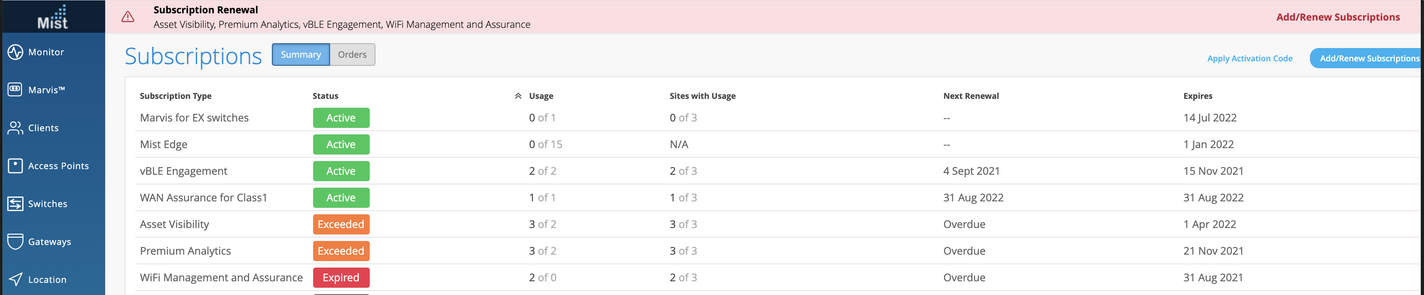This screenshot has height=295, width=1424.
Task: Sort by Usage column arrow
Action: tap(518, 96)
